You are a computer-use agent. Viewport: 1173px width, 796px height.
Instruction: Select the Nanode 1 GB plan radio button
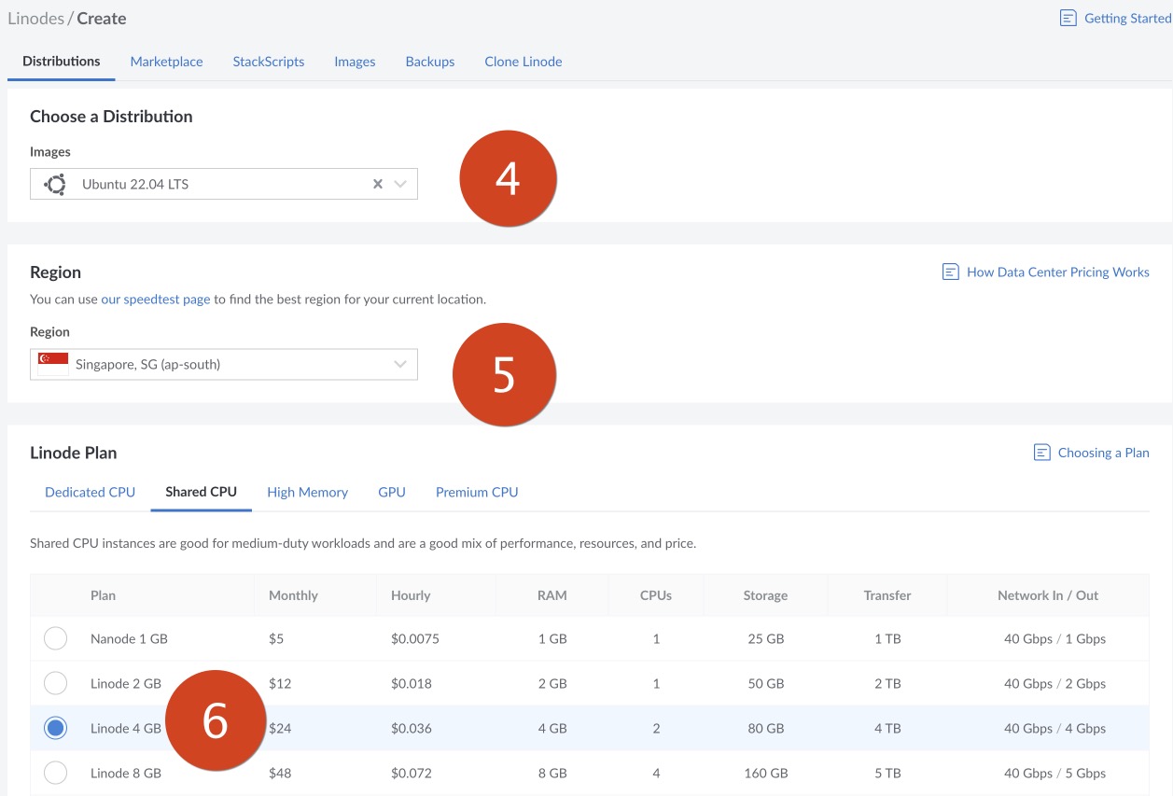tap(56, 638)
